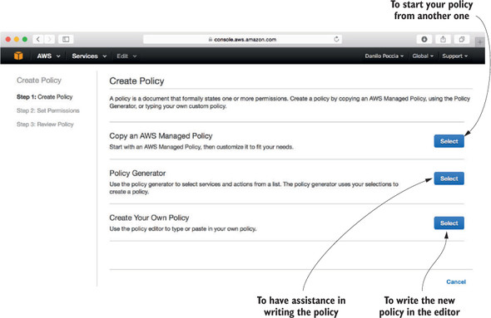Viewport: 491px width, 318px height.
Task: Click the downloads icon in Safari toolbar
Action: pyautogui.click(x=424, y=39)
